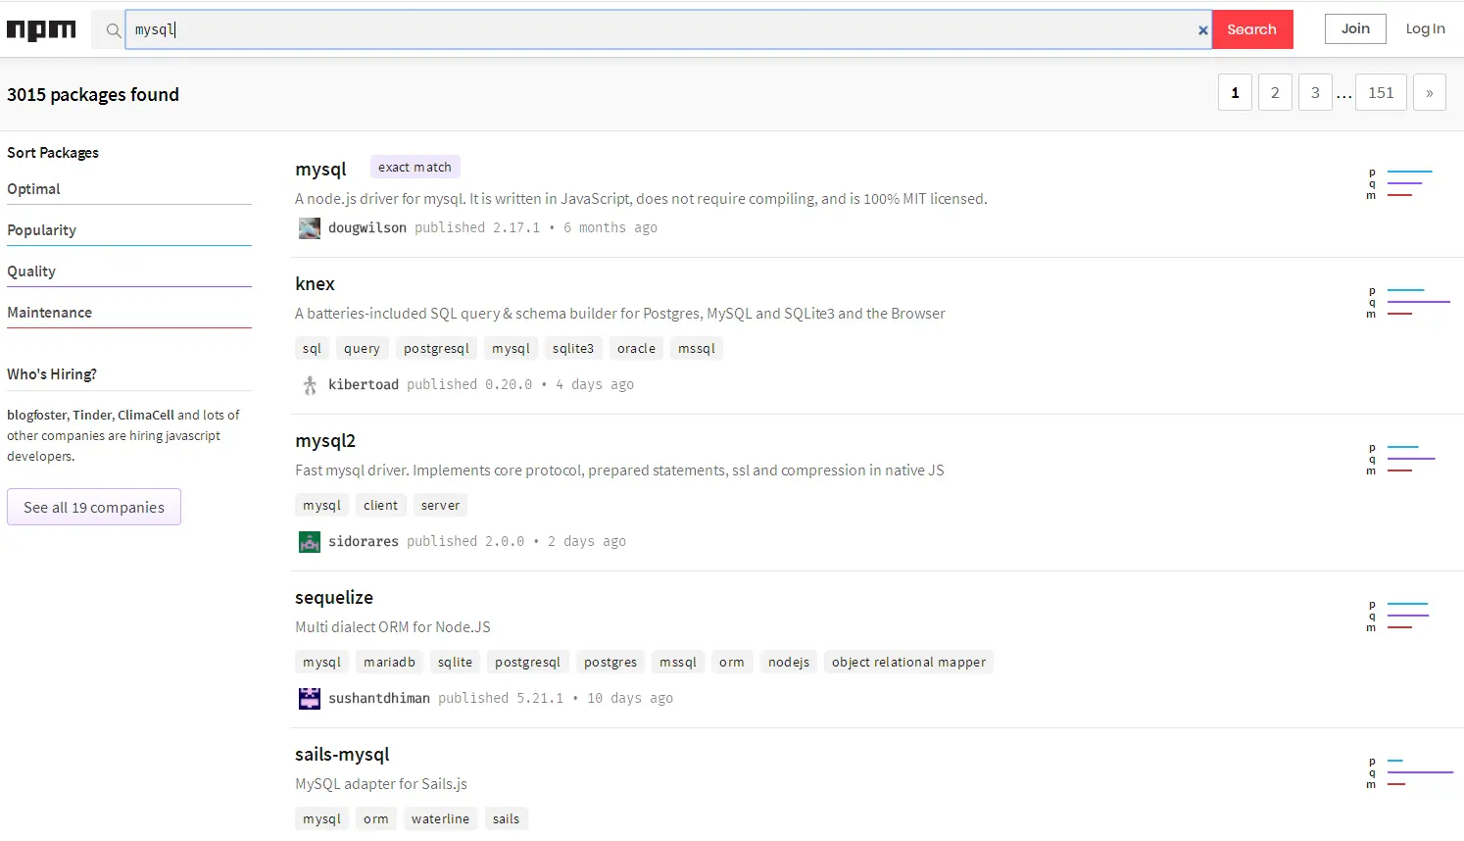Sort packages by Popularity
Image resolution: width=1464 pixels, height=841 pixels.
pyautogui.click(x=42, y=229)
